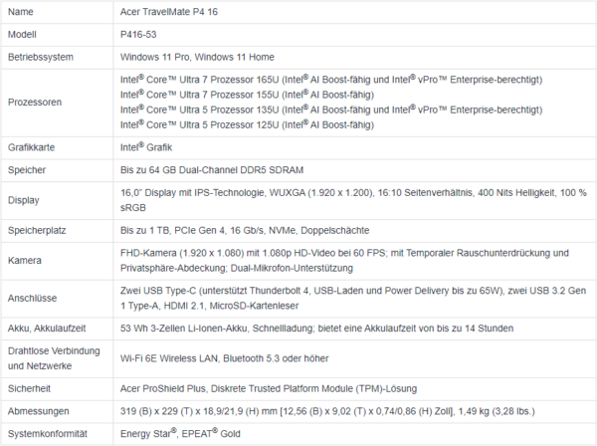Select the 64 GB DDR5 SDRAM memory value

tap(212, 170)
